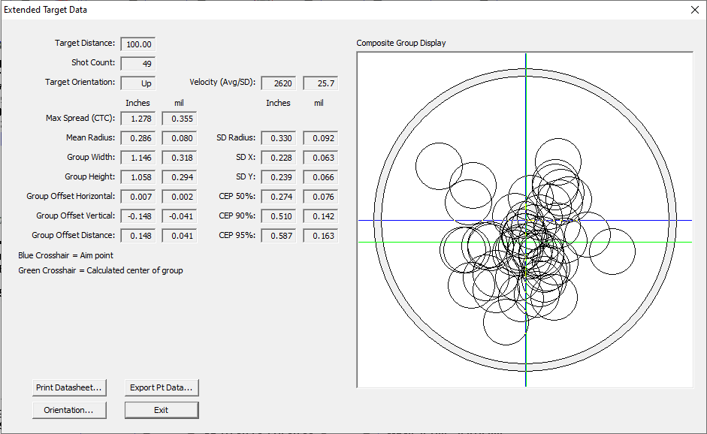Click SD X mil value 0.063

coord(321,158)
